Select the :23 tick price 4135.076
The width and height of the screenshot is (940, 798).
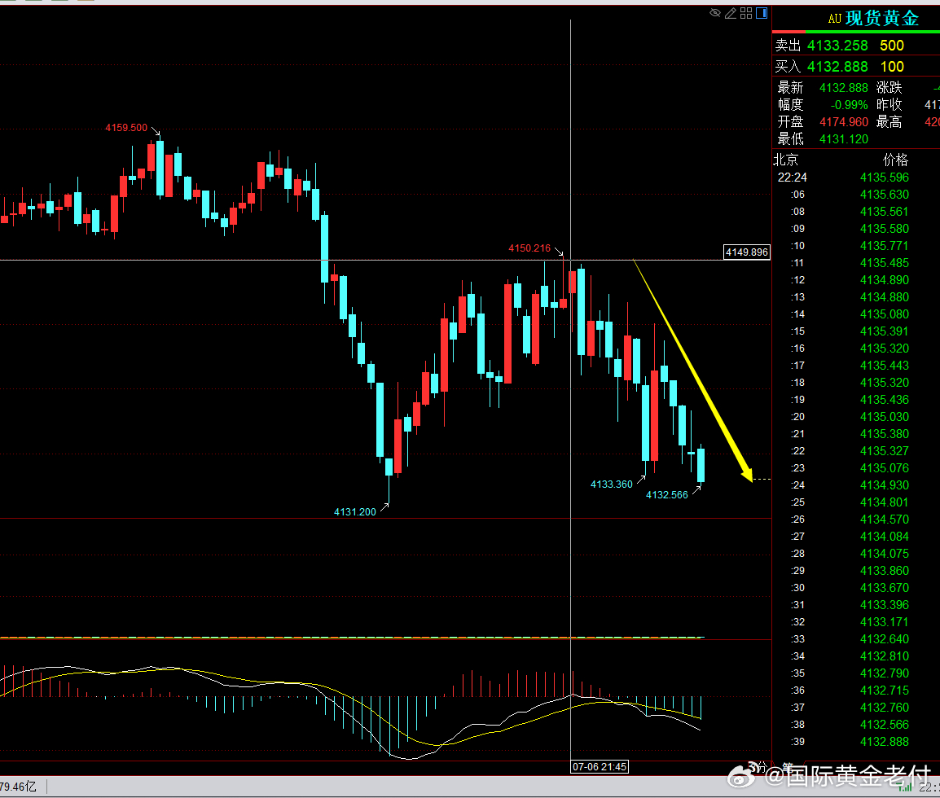coord(885,468)
